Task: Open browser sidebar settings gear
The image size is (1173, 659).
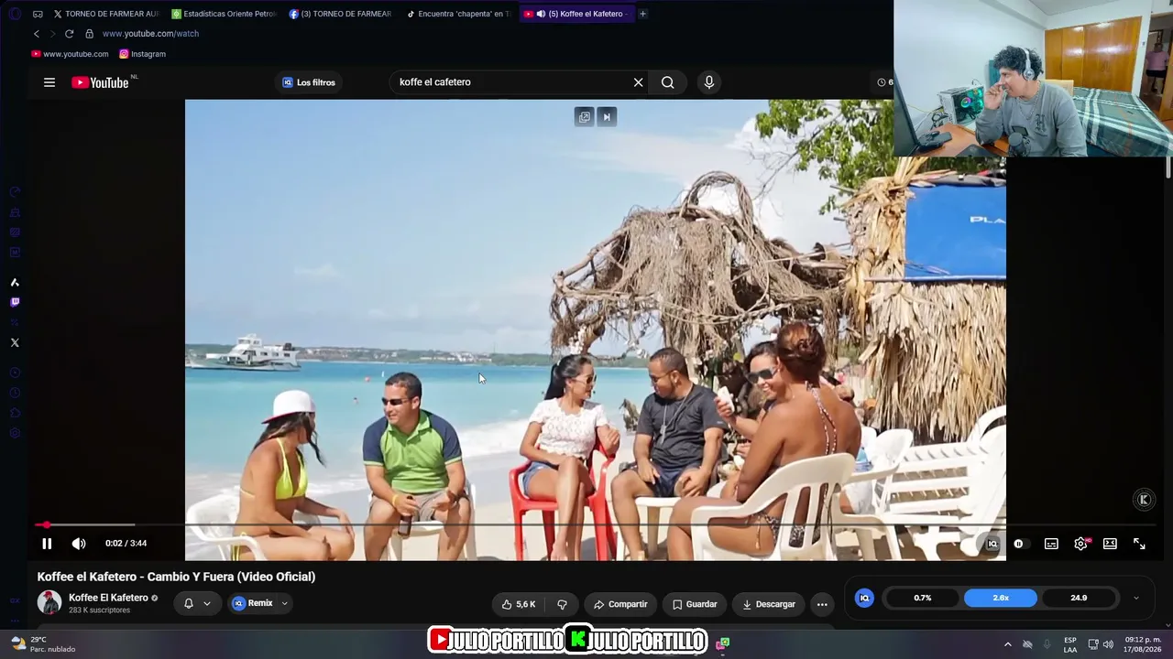Action: [15, 433]
